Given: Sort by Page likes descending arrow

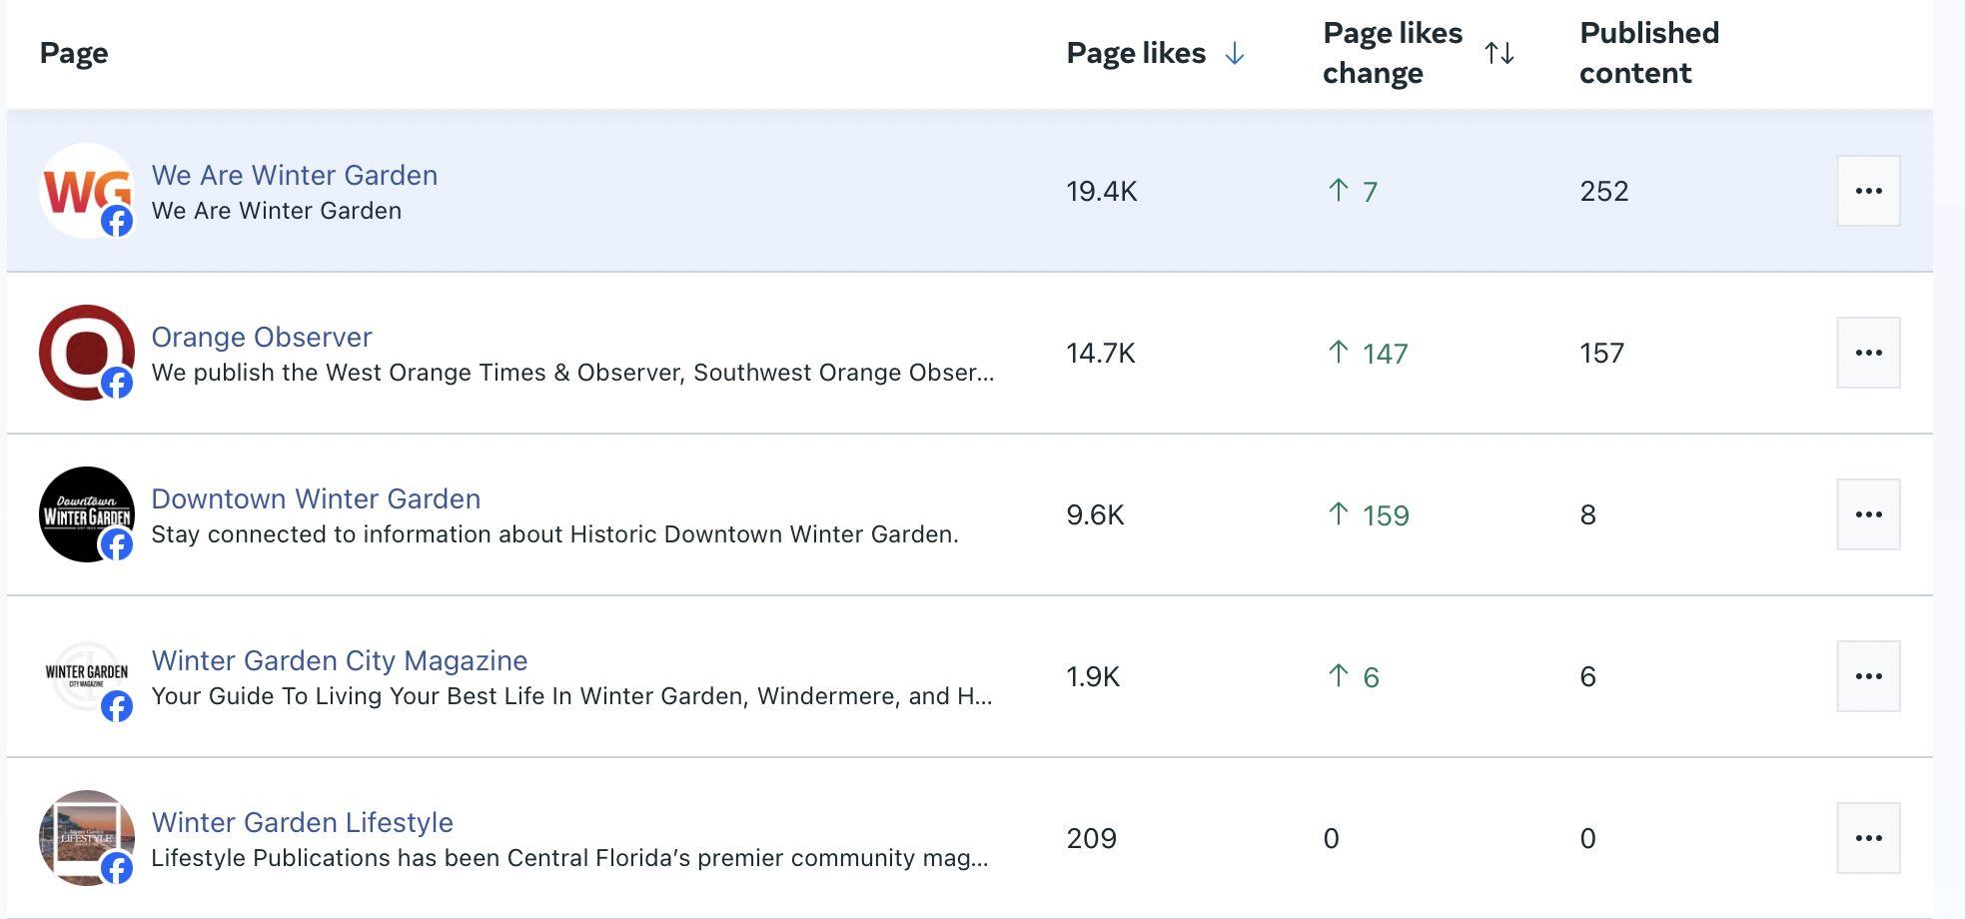Looking at the screenshot, I should (x=1235, y=53).
